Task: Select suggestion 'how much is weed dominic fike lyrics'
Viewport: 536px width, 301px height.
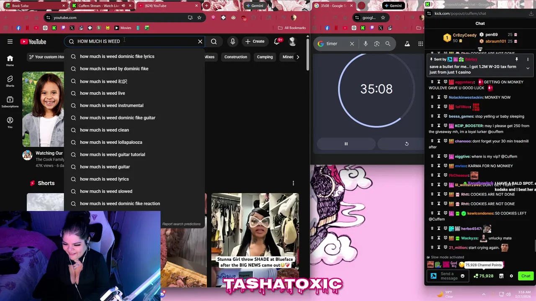Action: pos(134,56)
